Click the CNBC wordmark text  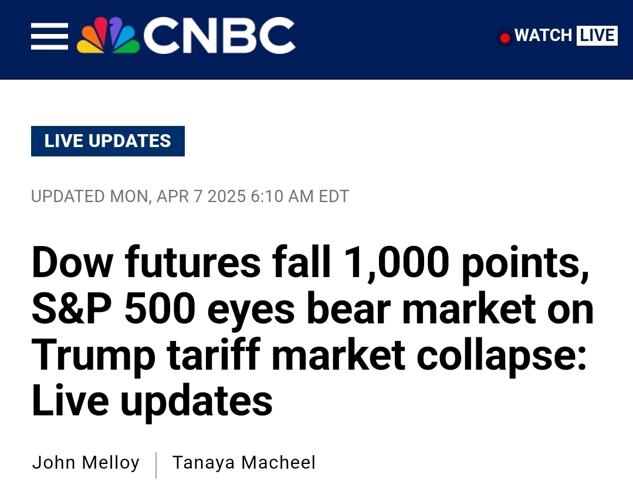218,36
